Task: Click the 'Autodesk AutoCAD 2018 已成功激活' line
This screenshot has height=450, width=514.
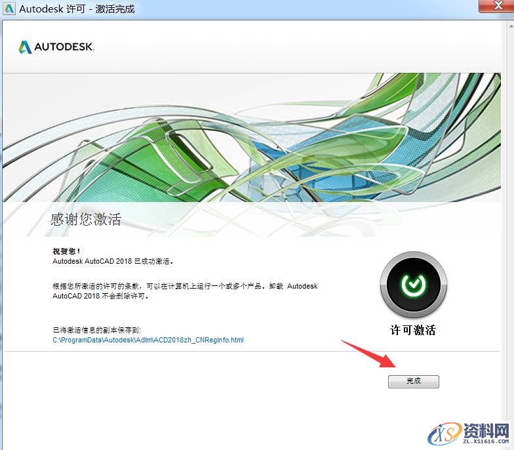Action: [113, 261]
